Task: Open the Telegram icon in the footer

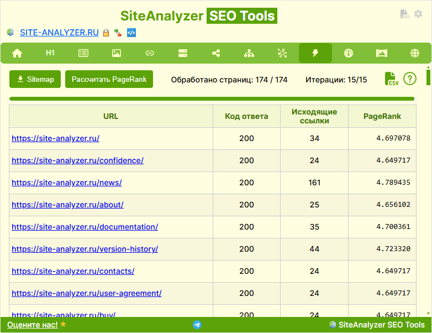Action: tap(197, 325)
